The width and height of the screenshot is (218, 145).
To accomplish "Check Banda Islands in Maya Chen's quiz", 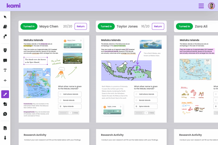I will pyautogui.click(x=60, y=100).
